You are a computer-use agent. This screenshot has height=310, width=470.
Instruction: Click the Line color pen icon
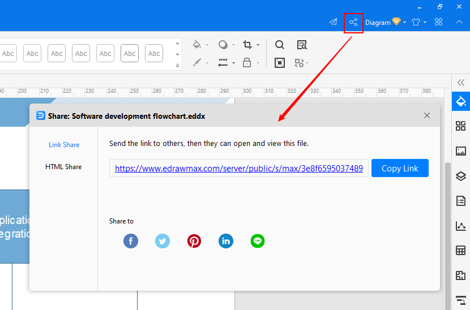197,63
